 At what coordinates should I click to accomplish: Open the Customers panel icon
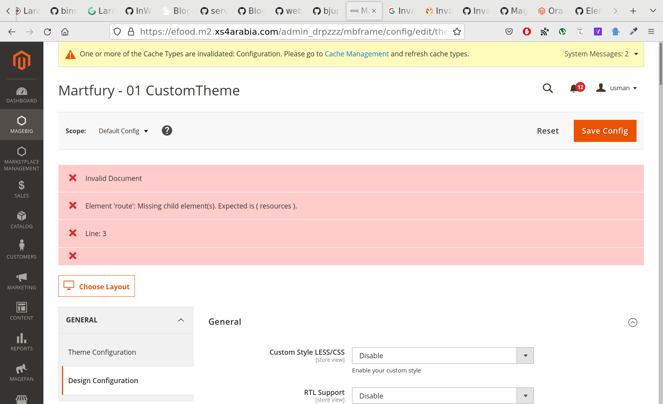coord(22,248)
